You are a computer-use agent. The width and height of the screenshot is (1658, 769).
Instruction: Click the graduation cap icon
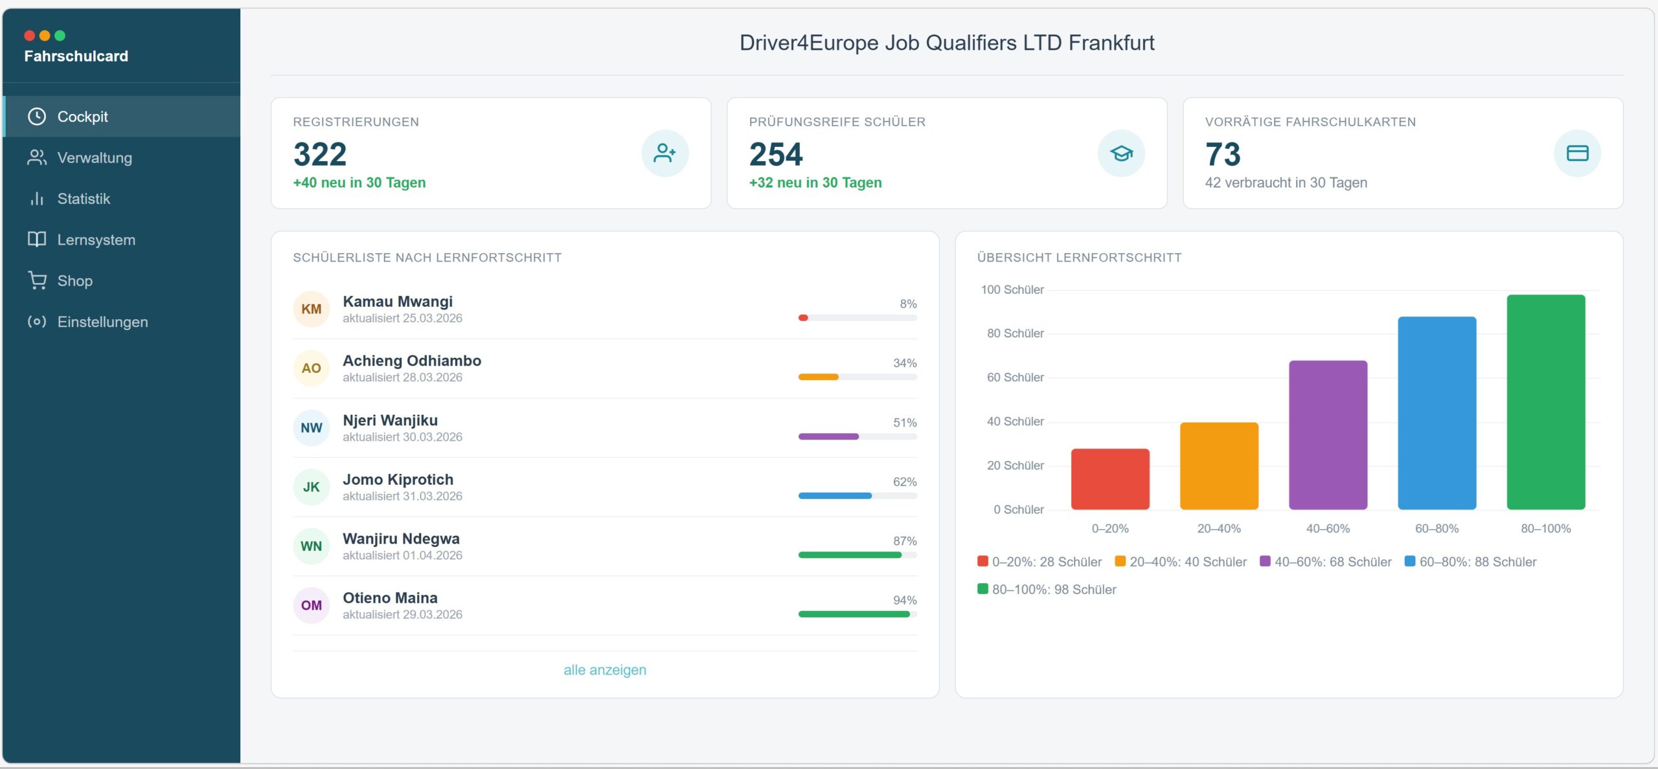[1120, 153]
